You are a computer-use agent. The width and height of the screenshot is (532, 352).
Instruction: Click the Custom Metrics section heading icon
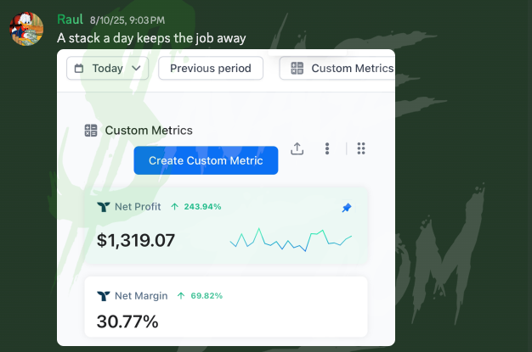pyautogui.click(x=91, y=131)
